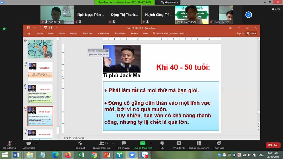Open the Bảo mật security options
Image resolution: width=283 pixels, height=159 pixels.
(80, 144)
